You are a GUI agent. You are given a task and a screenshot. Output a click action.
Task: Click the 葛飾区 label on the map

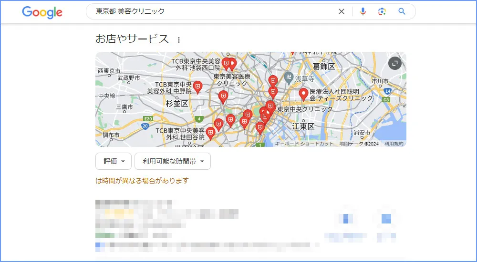(x=324, y=67)
